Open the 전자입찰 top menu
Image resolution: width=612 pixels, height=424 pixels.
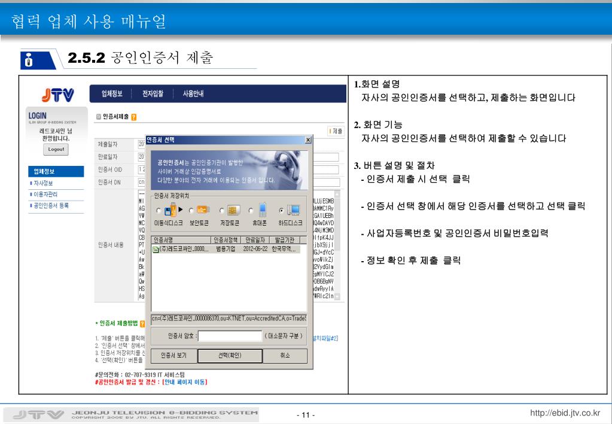click(x=153, y=94)
